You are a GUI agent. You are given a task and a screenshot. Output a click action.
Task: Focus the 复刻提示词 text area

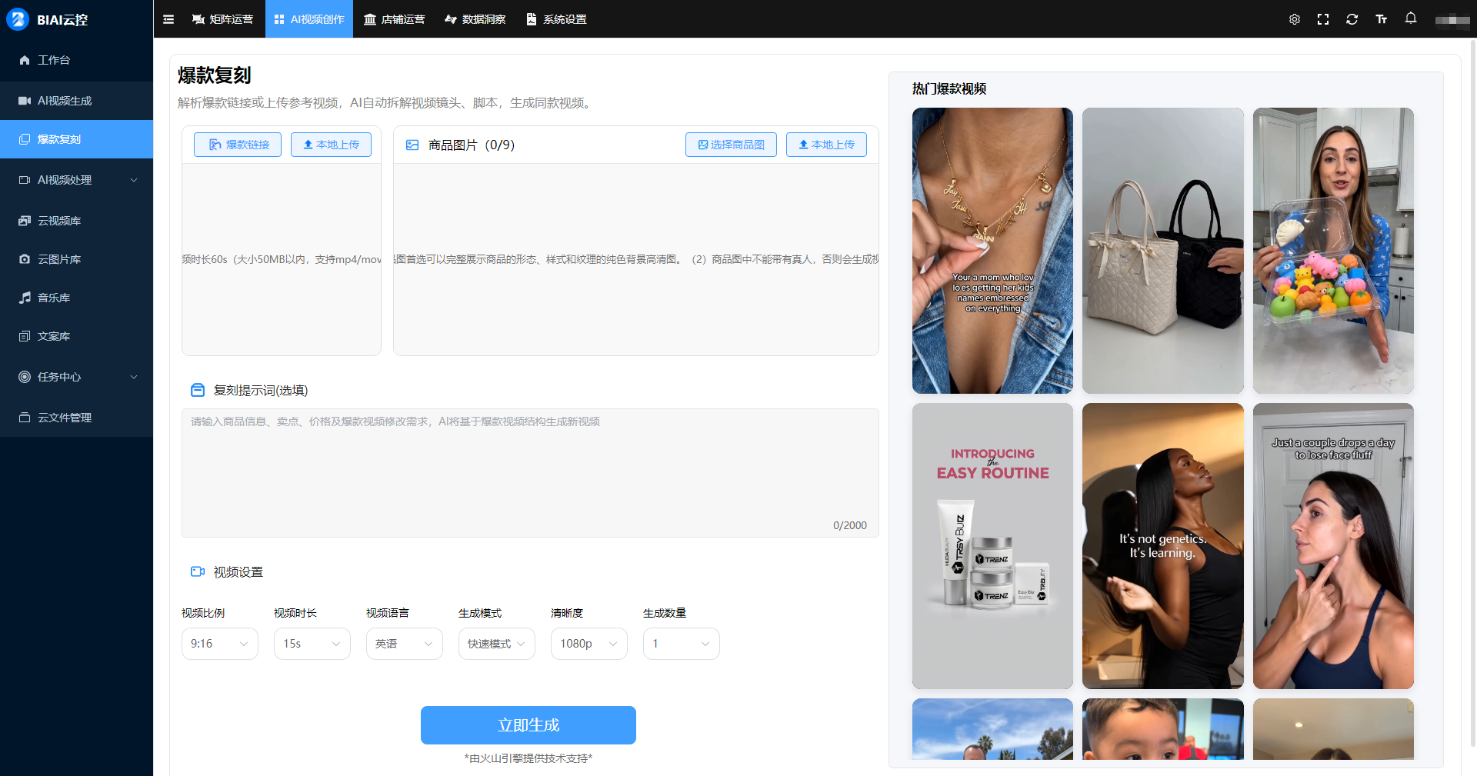click(530, 473)
